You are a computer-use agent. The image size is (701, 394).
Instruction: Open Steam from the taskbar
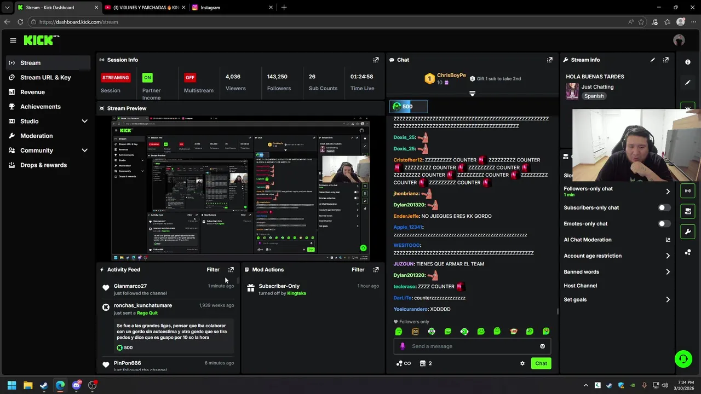point(44,385)
